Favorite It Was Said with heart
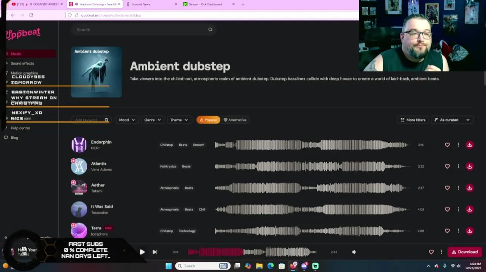The width and height of the screenshot is (486, 272). tap(447, 209)
